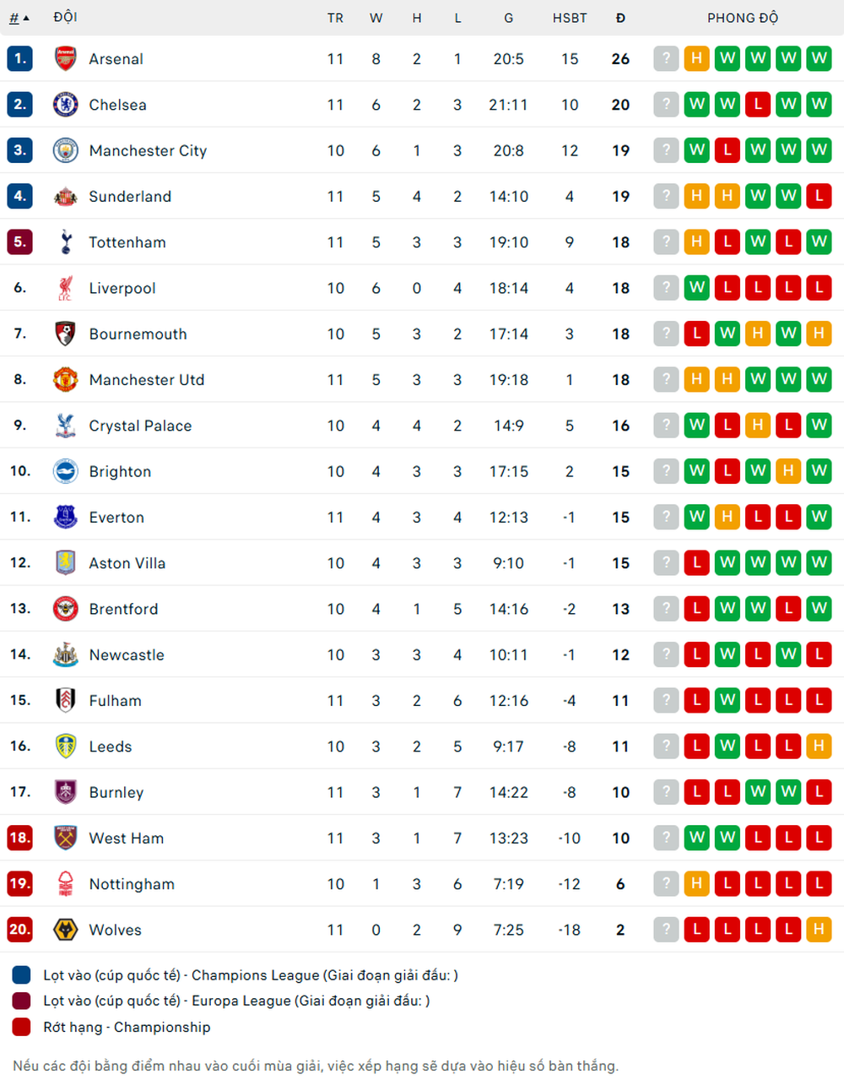Click the Liverpool club crest
Screen dimensions: 844x1091
click(x=65, y=288)
